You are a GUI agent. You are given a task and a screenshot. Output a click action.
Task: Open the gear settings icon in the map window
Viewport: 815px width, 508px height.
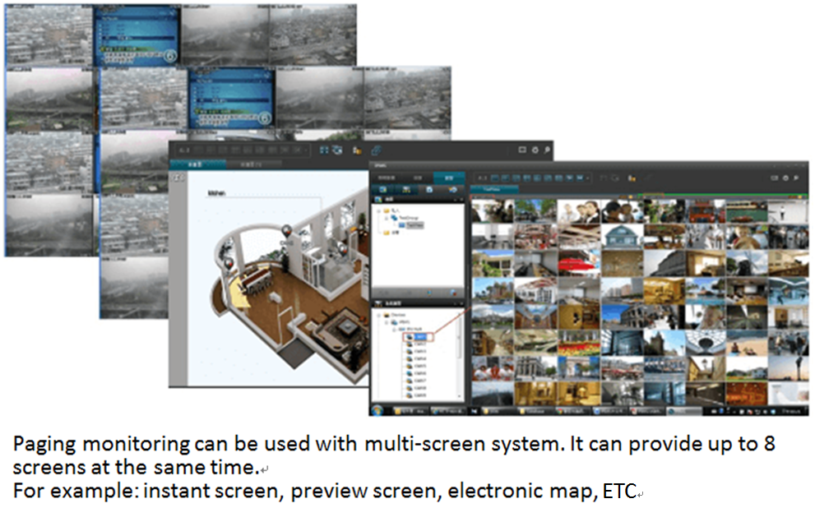pos(535,150)
